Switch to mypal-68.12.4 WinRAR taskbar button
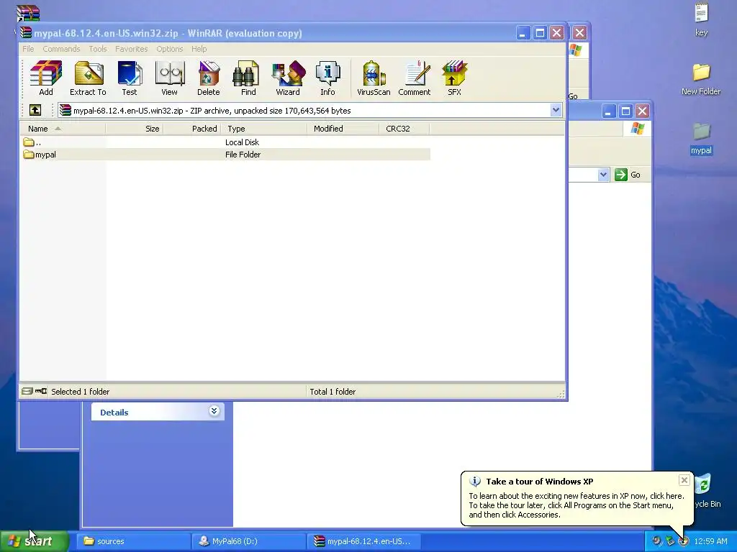This screenshot has height=552, width=737. coord(363,541)
